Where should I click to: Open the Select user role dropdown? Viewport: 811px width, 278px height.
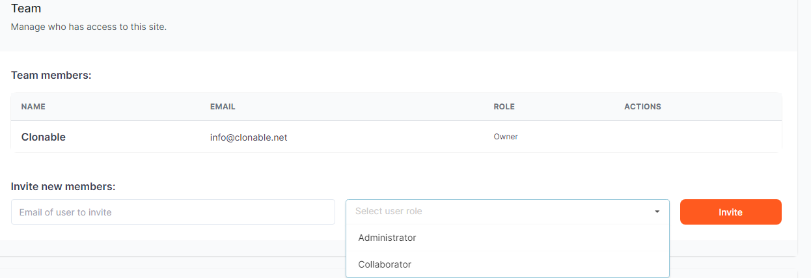coord(506,212)
